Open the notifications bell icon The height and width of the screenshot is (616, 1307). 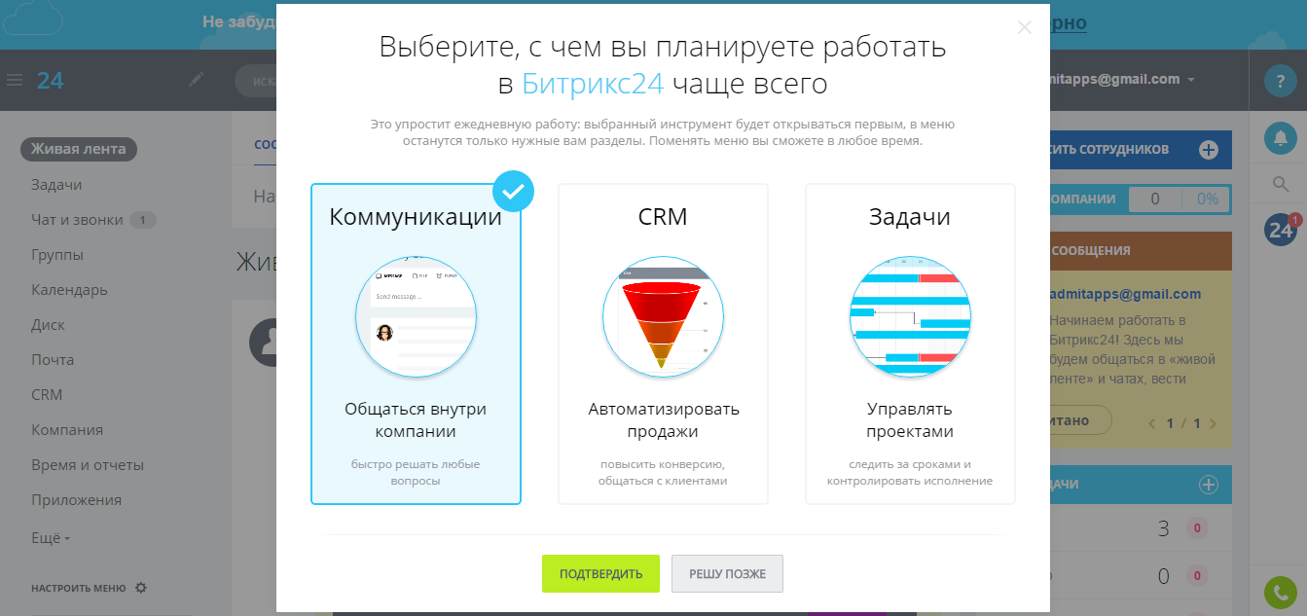pos(1279,137)
